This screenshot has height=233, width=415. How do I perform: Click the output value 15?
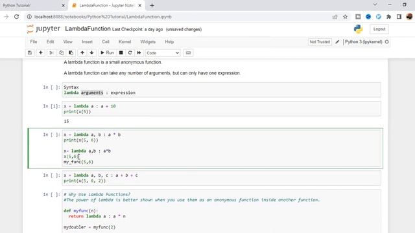coord(66,121)
